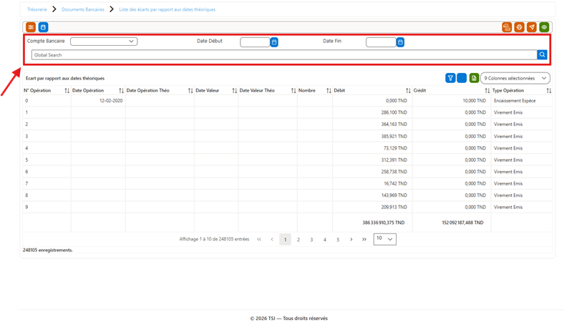Open the Date Début calendar picker

[274, 42]
